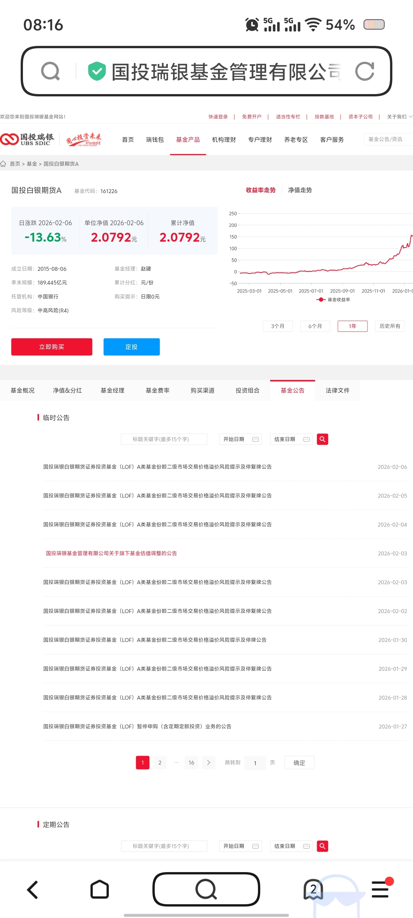
Task: Open the 净值&分红 tab
Action: [67, 390]
